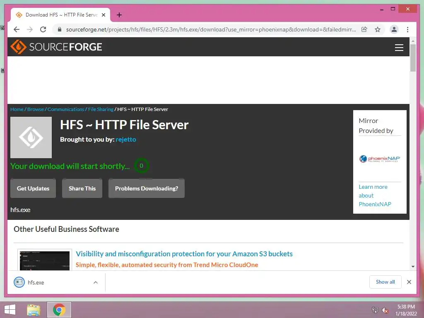Open the Windows Start menu
Screen dimensions: 424x318
(x=10, y=310)
